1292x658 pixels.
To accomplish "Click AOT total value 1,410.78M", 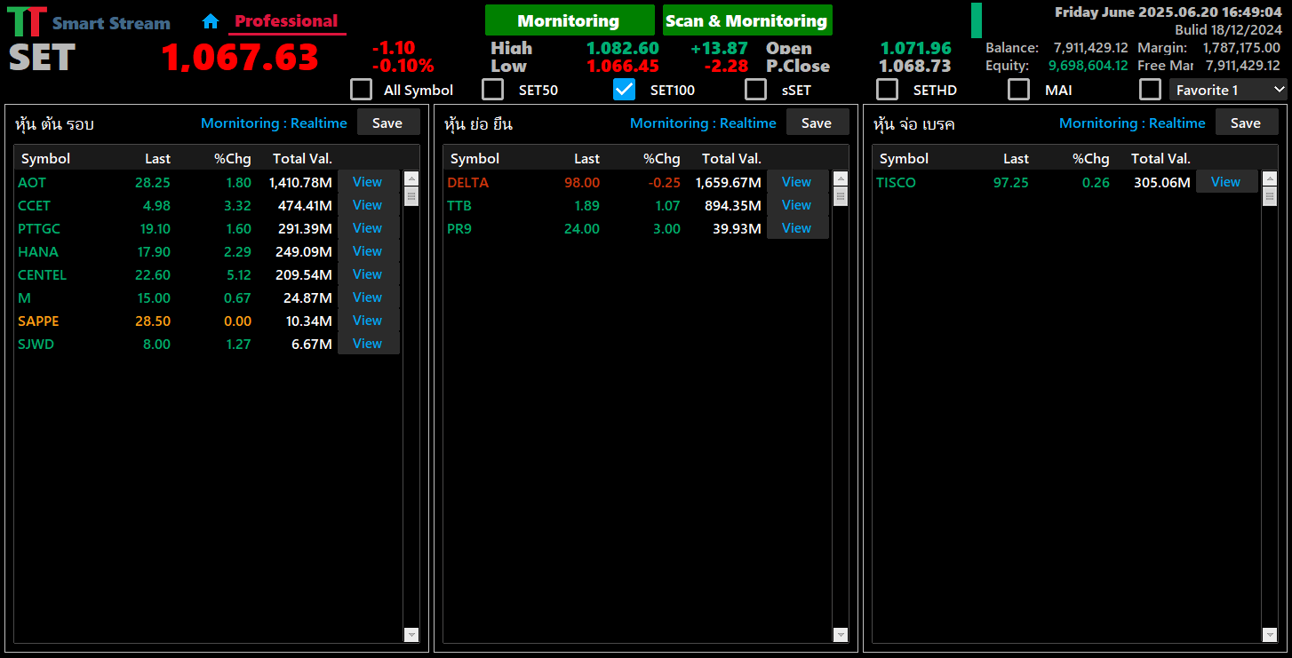I will point(300,183).
